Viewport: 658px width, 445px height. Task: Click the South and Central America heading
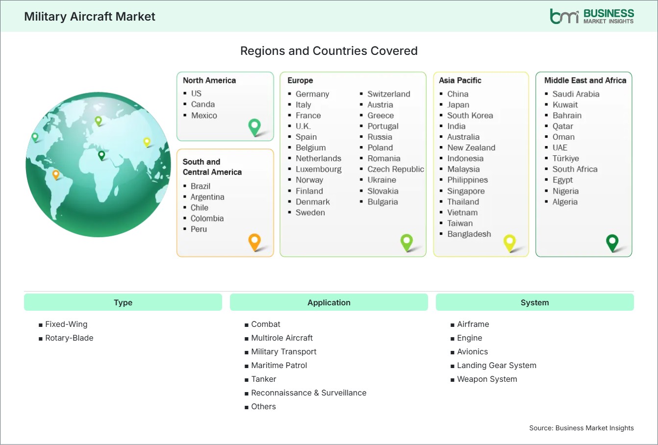212,167
